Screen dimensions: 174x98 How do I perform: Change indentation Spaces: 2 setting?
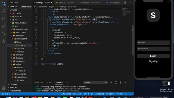tap(77, 94)
